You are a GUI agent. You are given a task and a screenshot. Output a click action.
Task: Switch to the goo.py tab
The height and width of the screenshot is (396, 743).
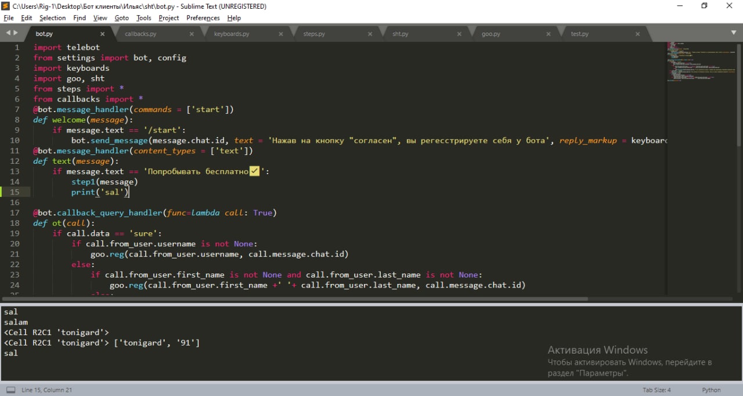pos(490,34)
